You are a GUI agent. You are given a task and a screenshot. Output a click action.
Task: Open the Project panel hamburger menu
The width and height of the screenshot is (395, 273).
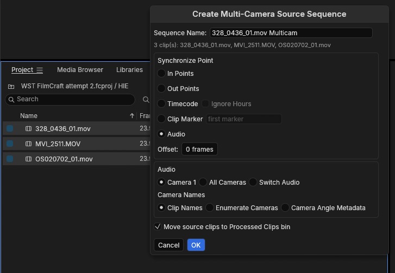pos(40,70)
